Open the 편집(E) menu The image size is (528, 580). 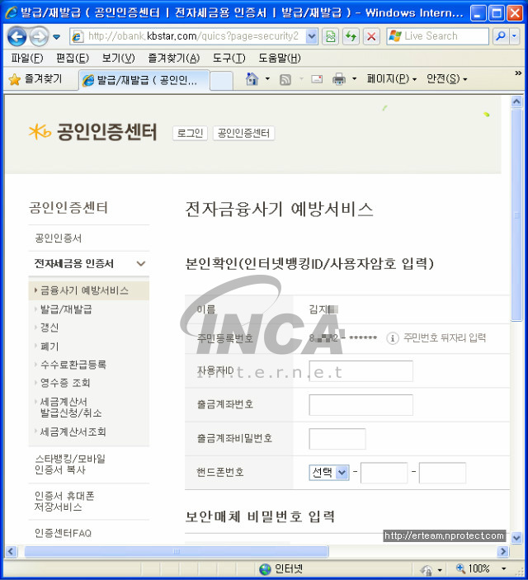point(73,58)
